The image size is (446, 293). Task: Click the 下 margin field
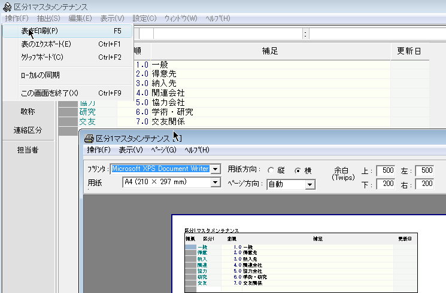pos(386,184)
